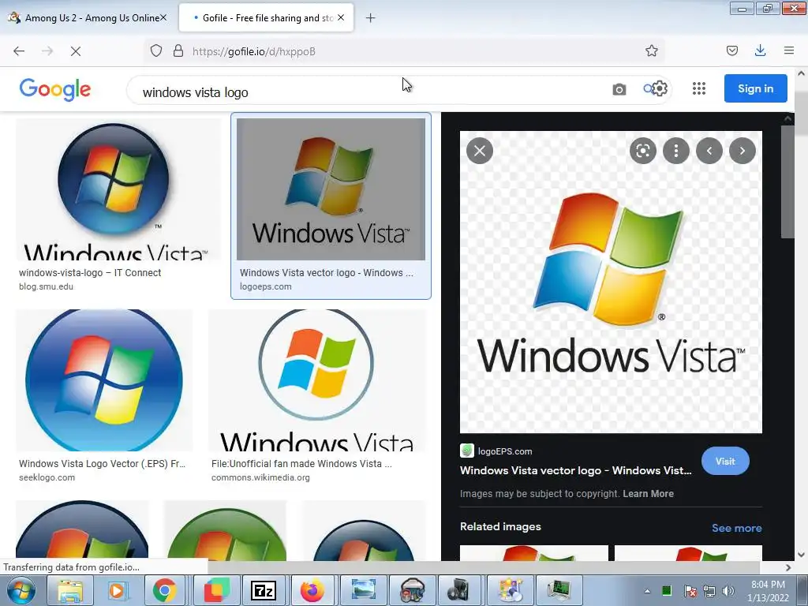Open 7-Zip from the taskbar

[x=263, y=590]
